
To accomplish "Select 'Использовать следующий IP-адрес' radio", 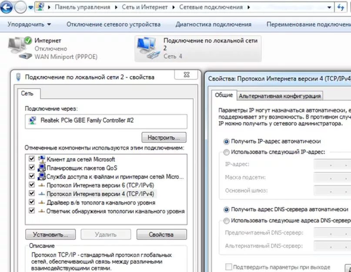I will (227, 152).
